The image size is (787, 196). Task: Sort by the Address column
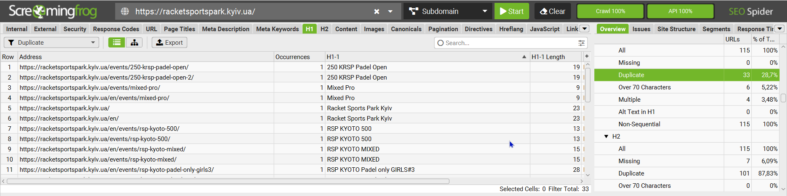click(x=146, y=57)
